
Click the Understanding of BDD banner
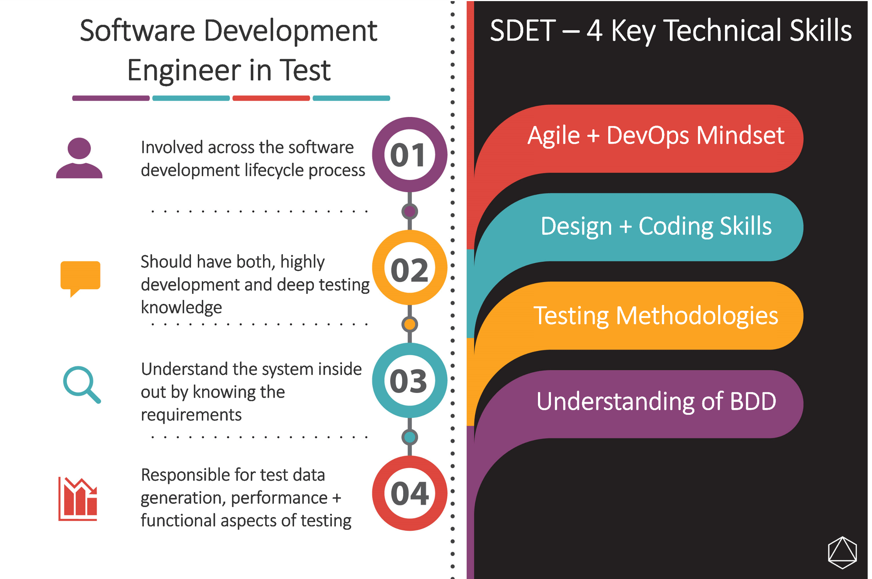pos(656,401)
